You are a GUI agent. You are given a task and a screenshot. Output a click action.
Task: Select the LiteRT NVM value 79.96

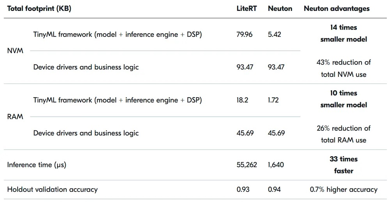[245, 34]
